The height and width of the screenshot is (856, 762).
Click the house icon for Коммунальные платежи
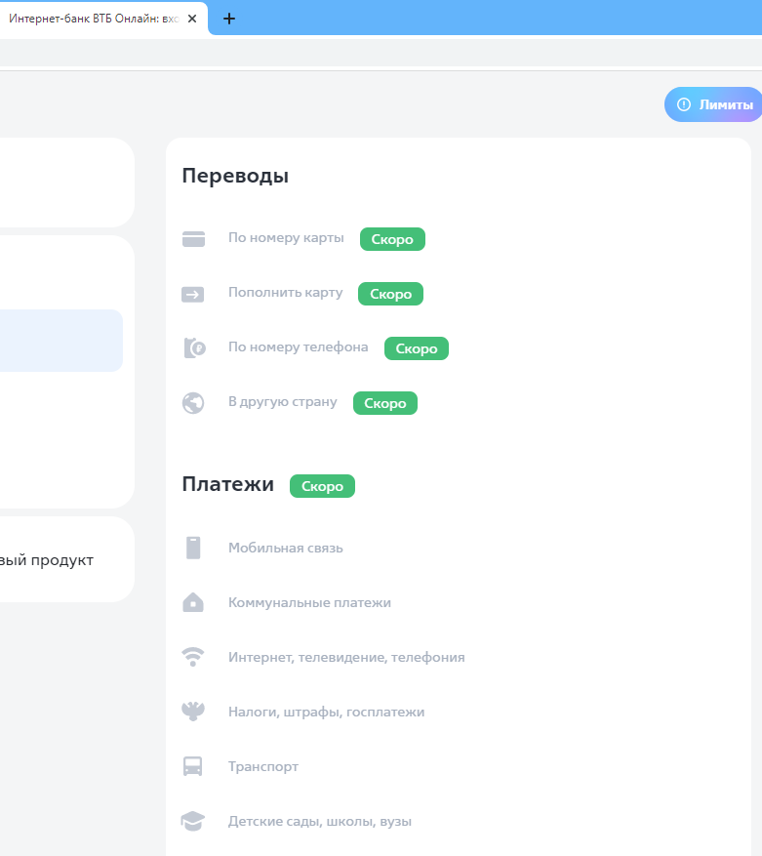(193, 602)
